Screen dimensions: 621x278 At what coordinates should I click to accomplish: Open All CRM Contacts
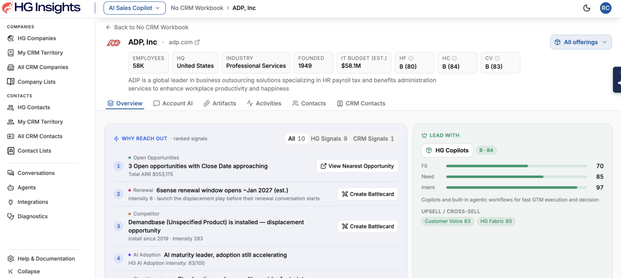coord(40,136)
